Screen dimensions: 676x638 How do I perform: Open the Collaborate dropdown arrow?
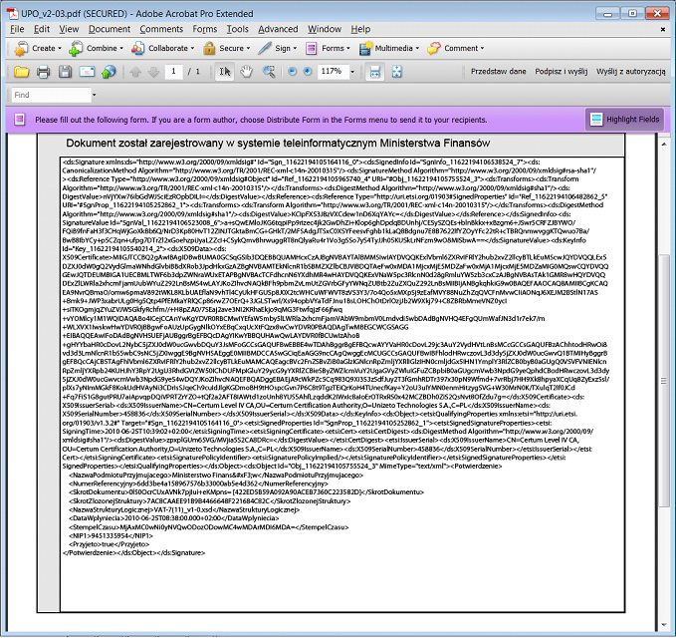192,48
